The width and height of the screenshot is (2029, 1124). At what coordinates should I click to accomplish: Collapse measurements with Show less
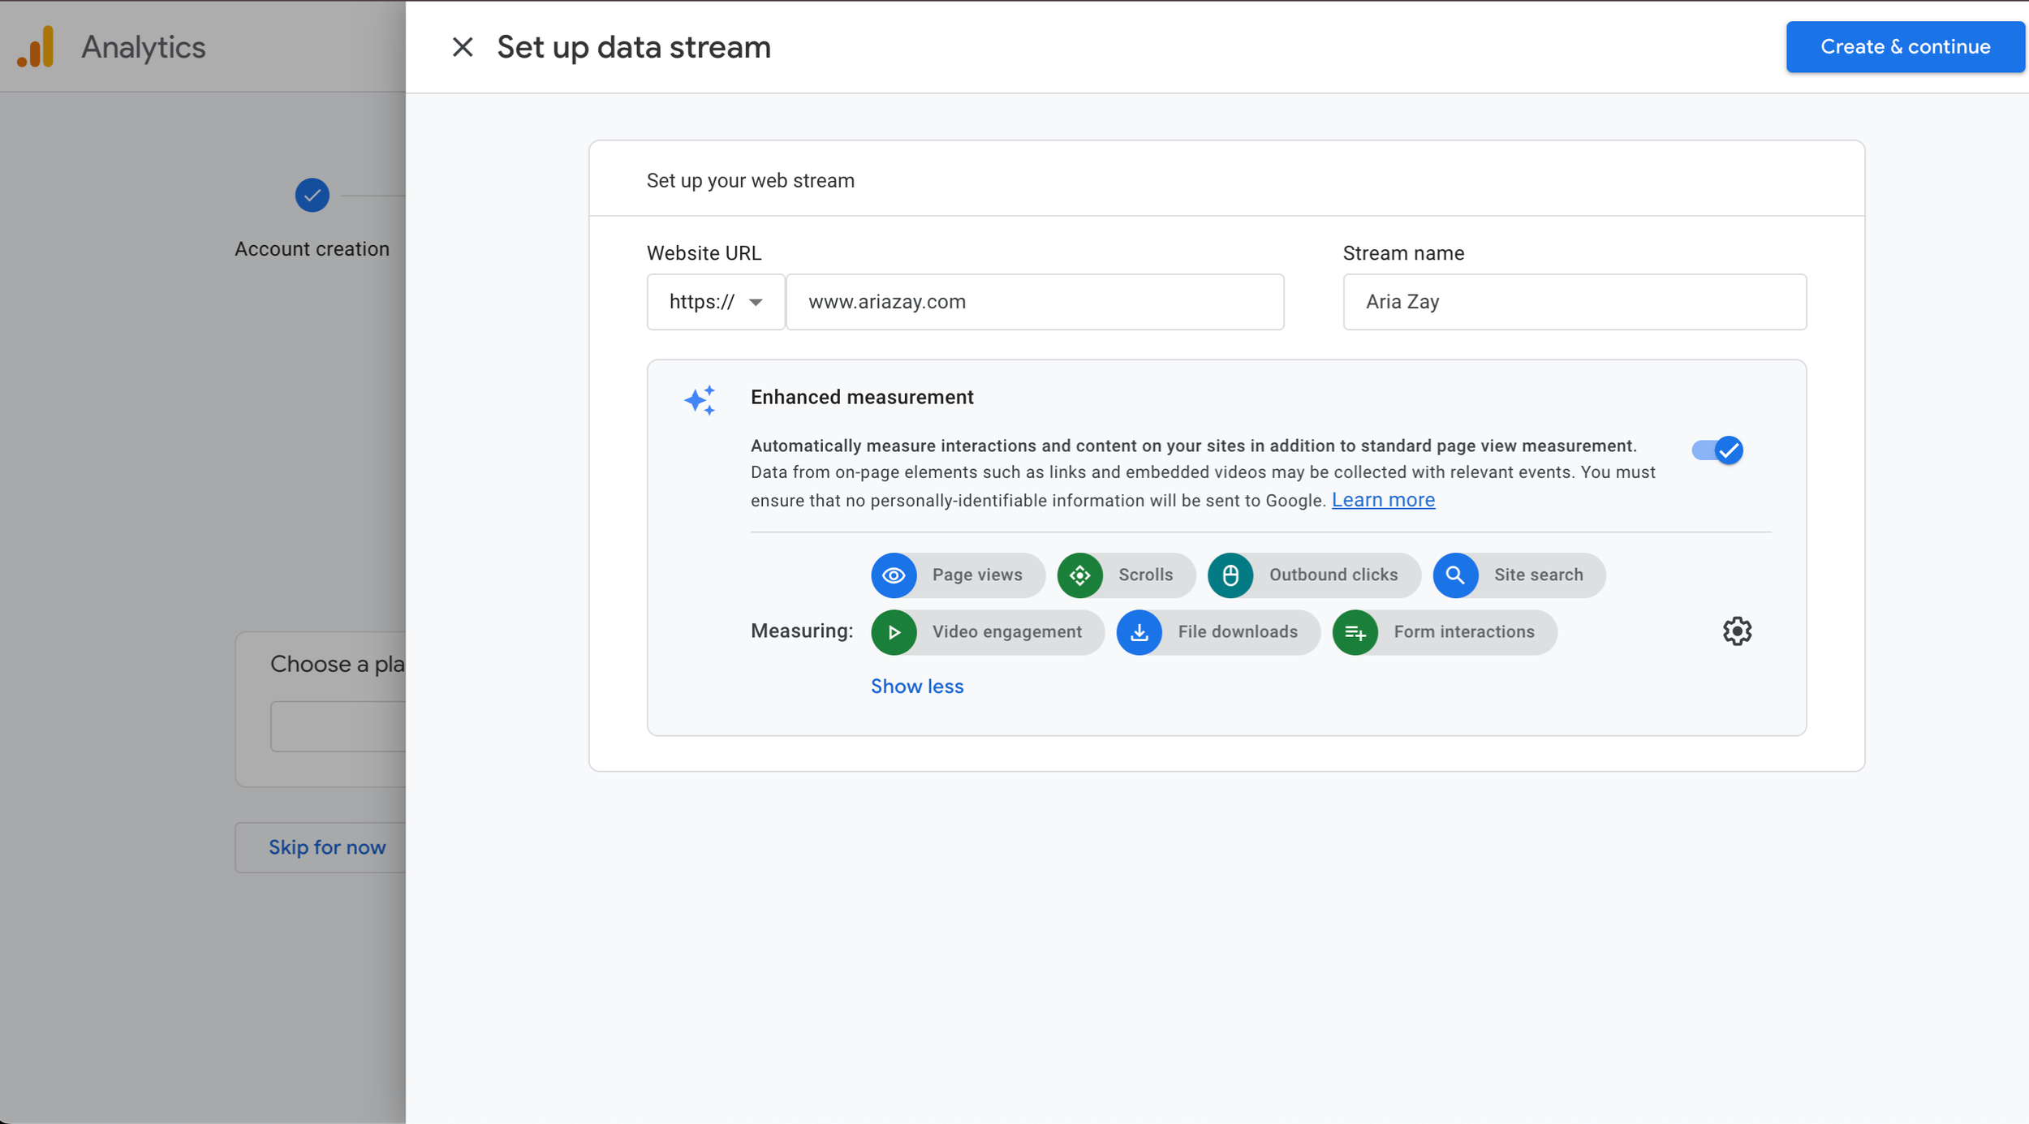(x=917, y=687)
